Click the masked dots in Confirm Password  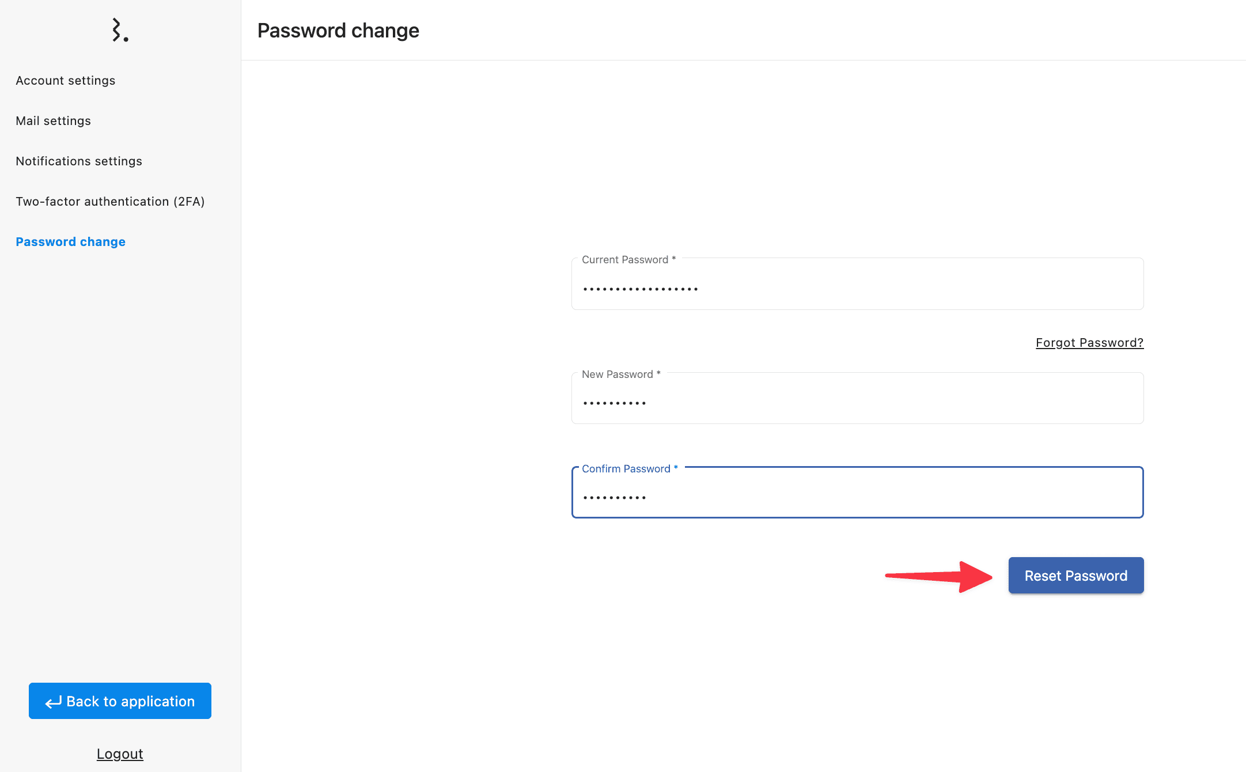(x=615, y=497)
